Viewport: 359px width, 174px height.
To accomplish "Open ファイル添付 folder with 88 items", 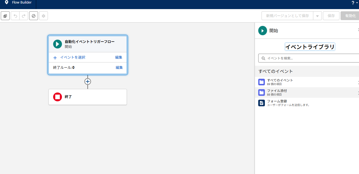I will [x=307, y=93].
